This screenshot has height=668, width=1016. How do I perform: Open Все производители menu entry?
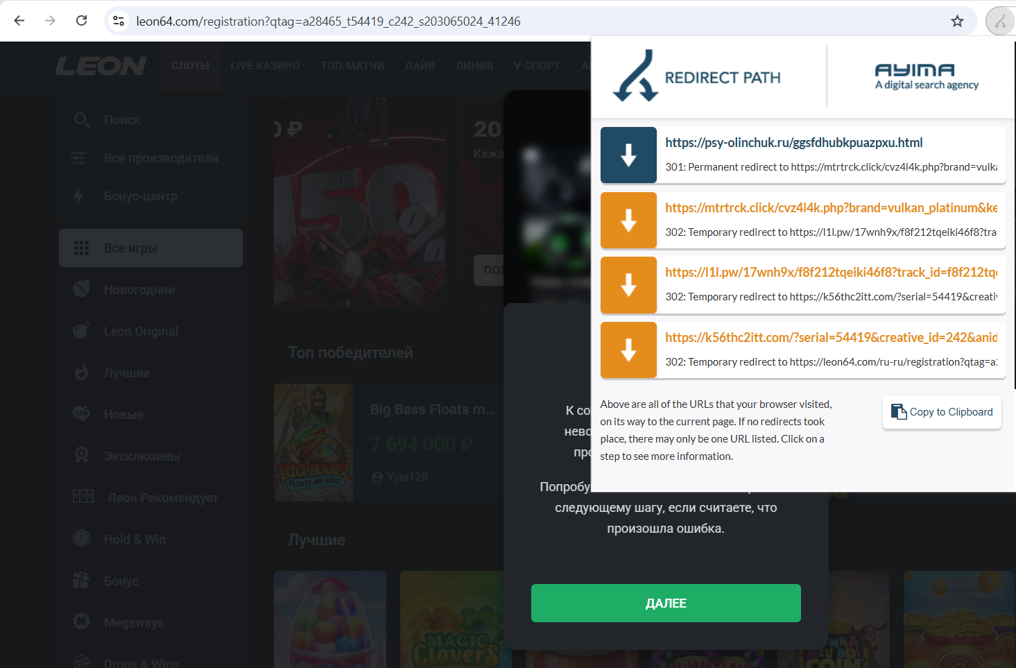[x=161, y=158]
